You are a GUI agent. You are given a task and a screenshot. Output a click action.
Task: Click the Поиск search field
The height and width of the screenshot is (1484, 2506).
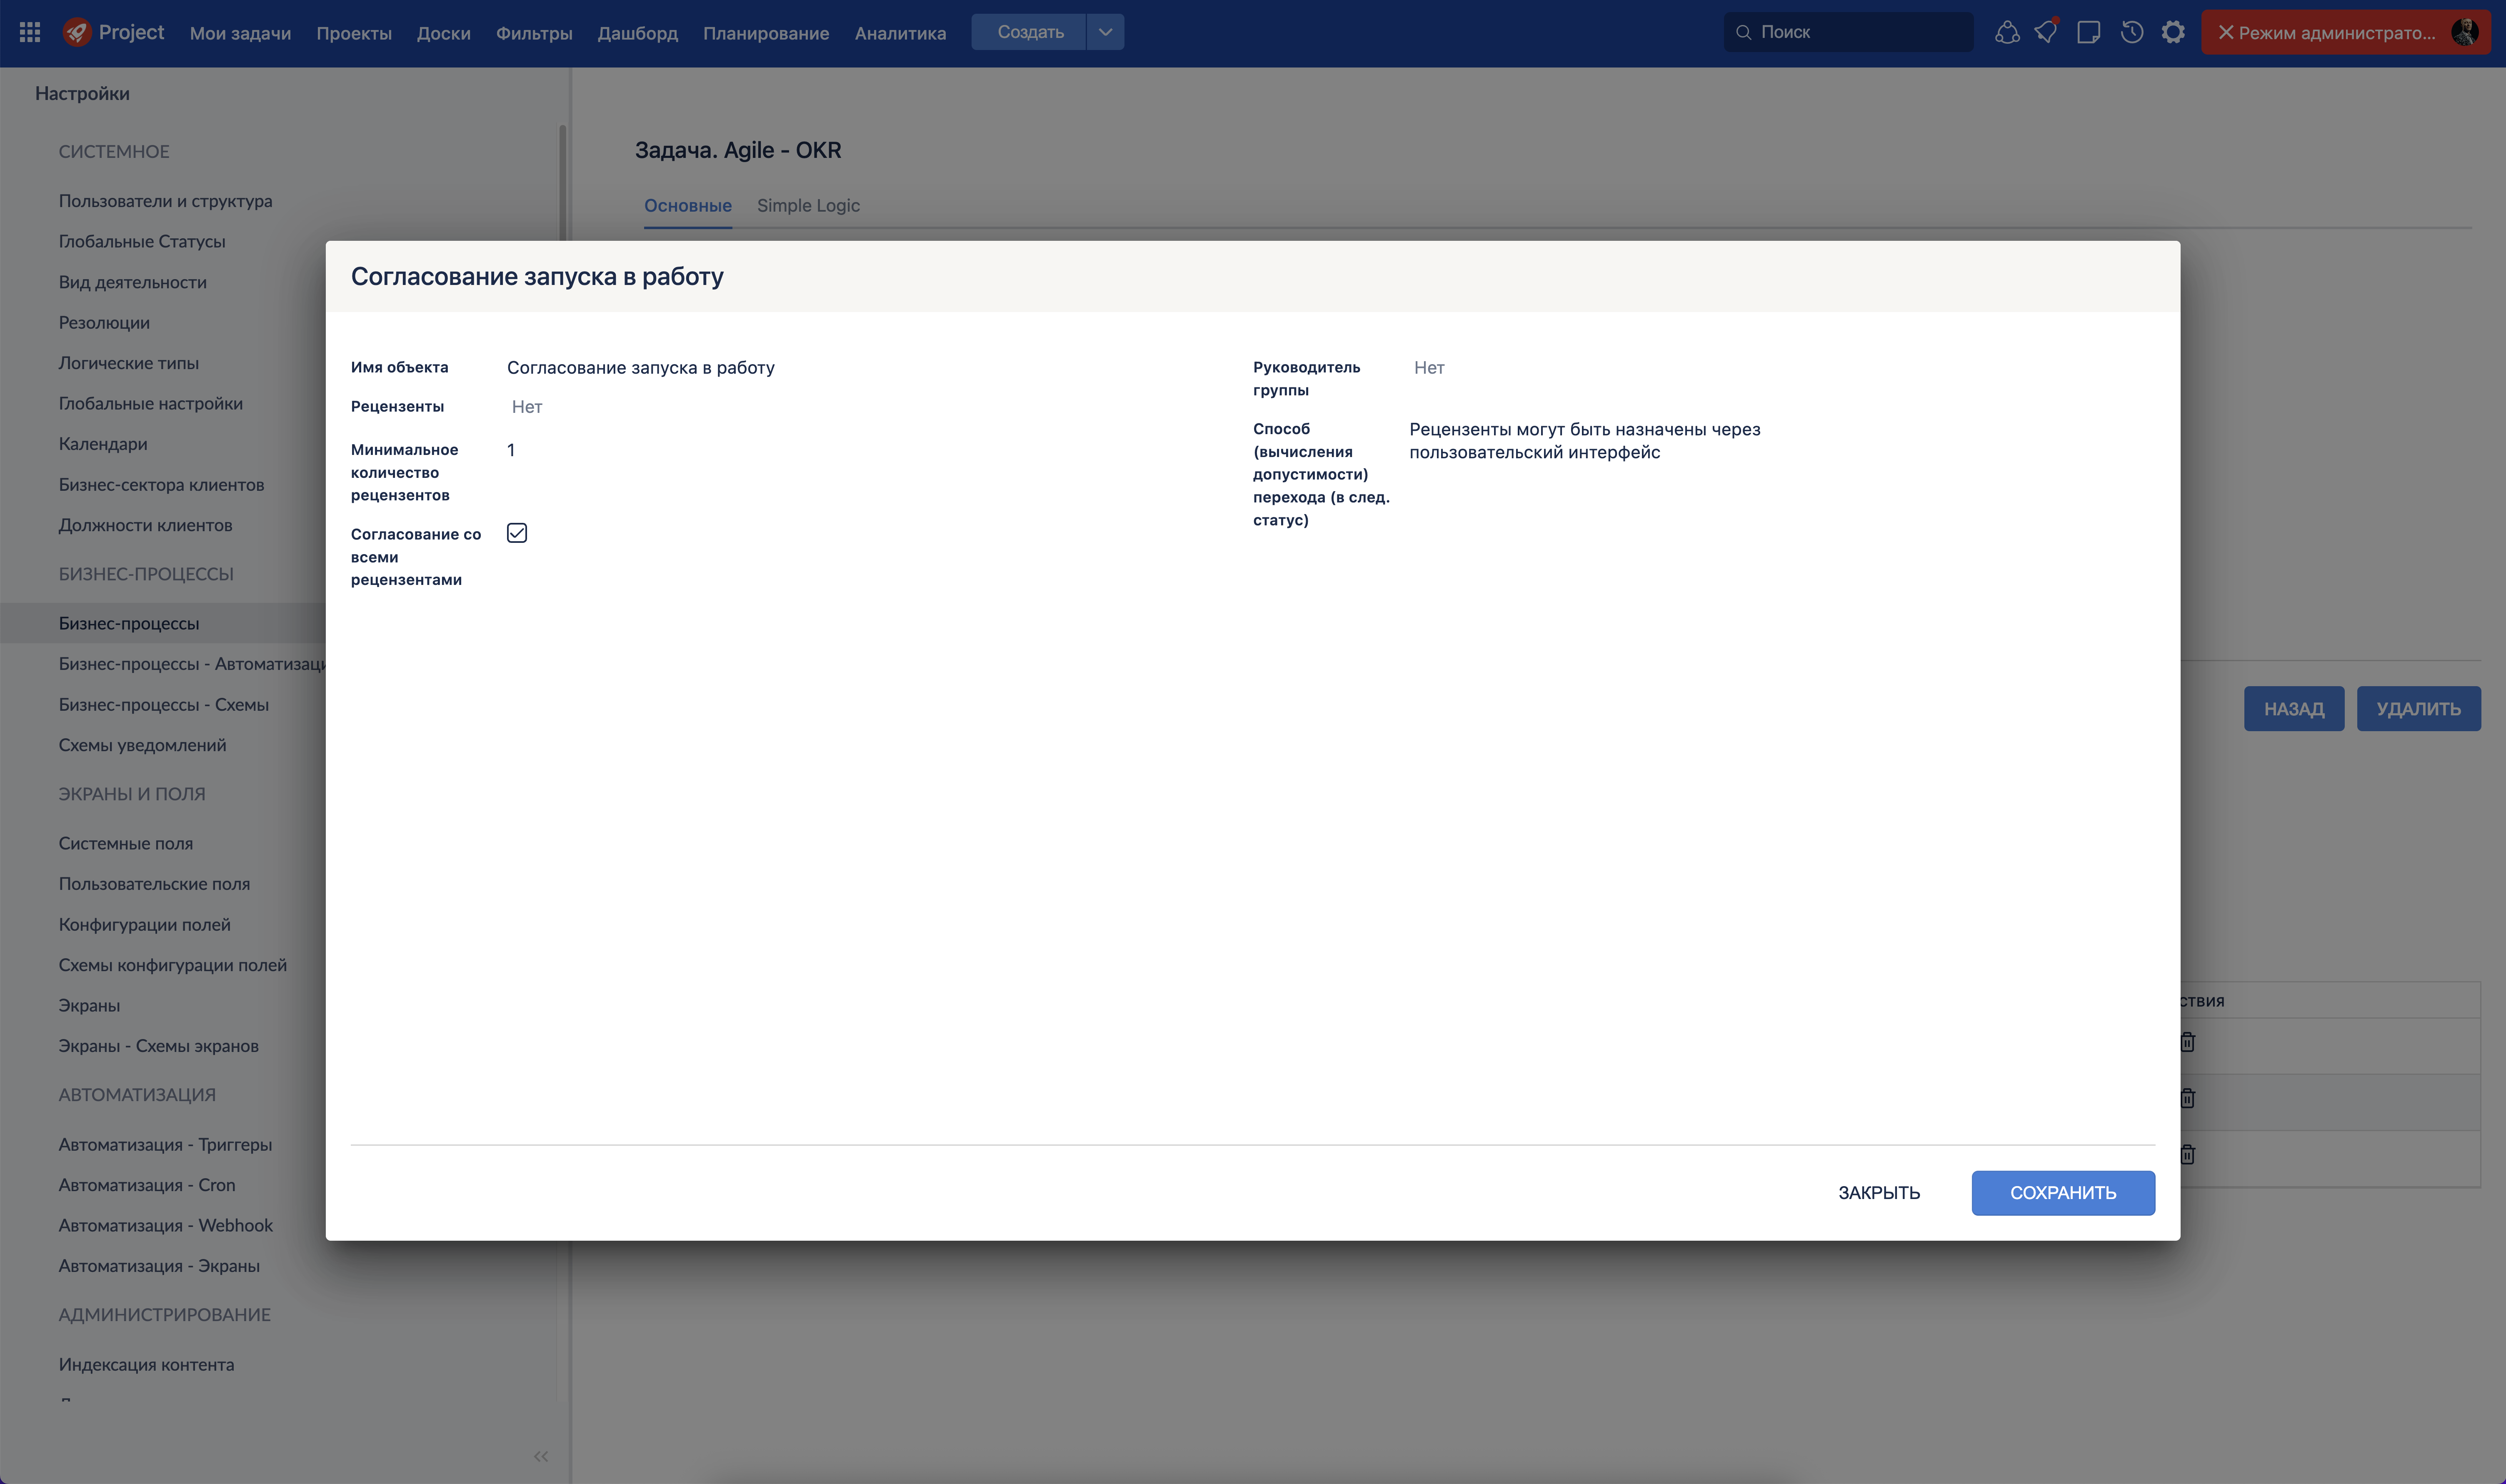1849,32
